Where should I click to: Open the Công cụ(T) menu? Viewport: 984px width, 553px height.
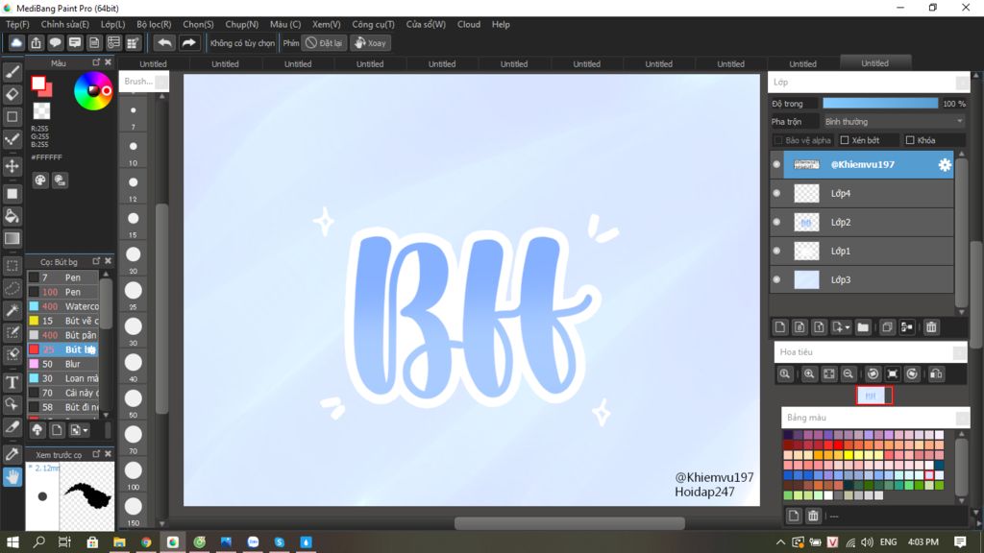pos(374,24)
